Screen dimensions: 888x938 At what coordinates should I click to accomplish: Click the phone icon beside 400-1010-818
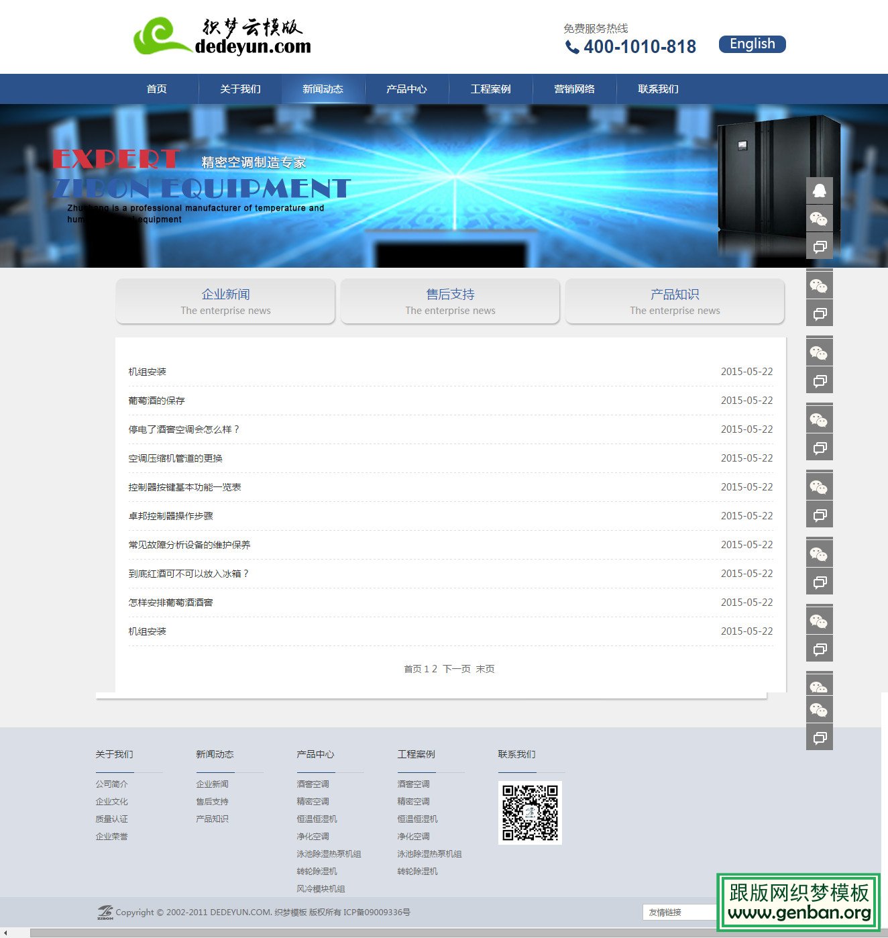571,48
